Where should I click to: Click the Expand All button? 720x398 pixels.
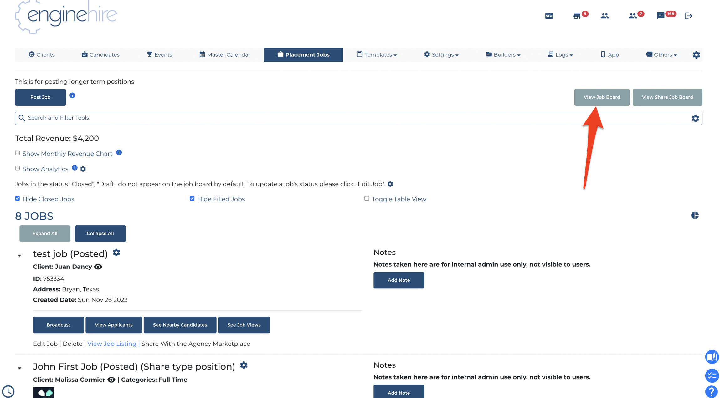45,233
